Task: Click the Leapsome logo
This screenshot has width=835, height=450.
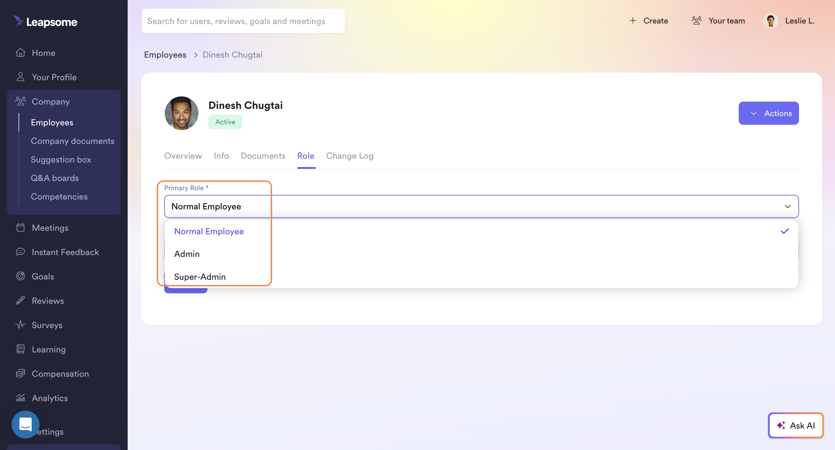Action: [x=45, y=22]
